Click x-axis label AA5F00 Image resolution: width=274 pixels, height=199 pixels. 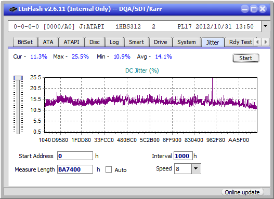[239, 140]
